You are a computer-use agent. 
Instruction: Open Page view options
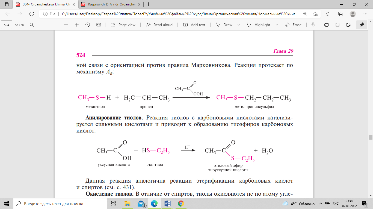click(123, 25)
